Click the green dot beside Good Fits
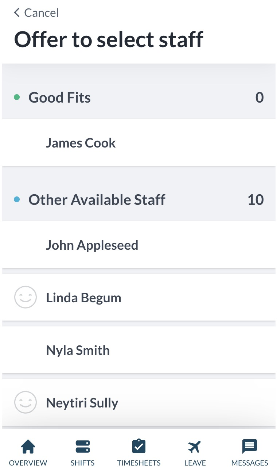 click(16, 97)
